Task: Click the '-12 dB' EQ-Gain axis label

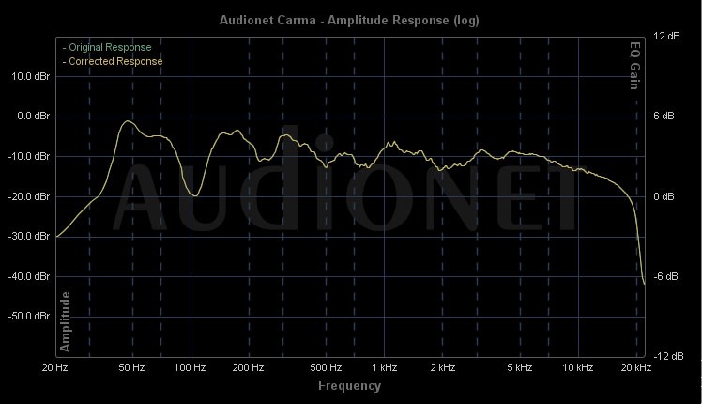Action: tap(668, 356)
